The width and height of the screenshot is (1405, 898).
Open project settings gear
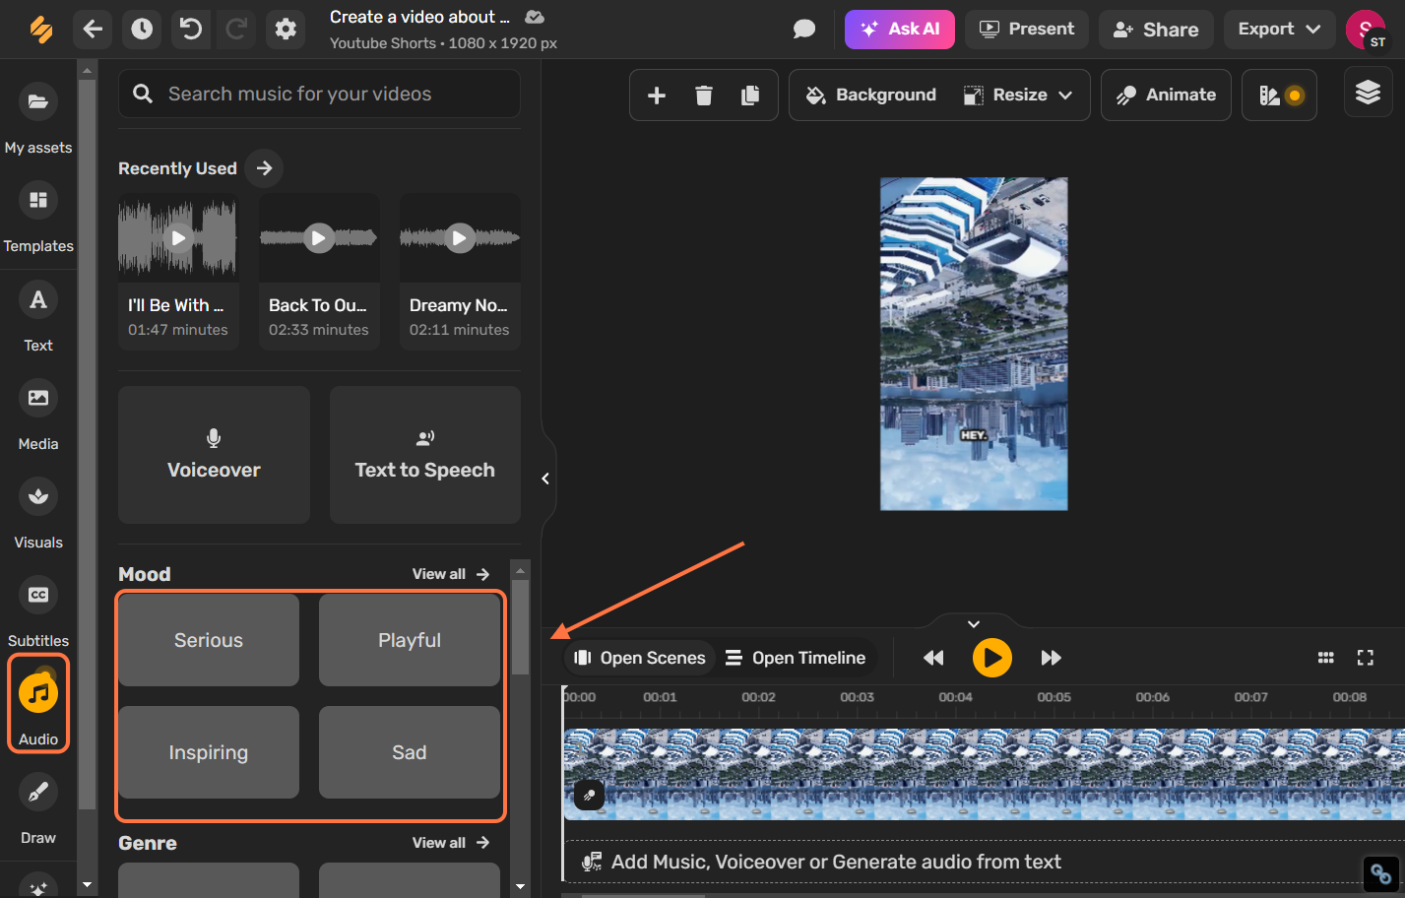coord(286,30)
